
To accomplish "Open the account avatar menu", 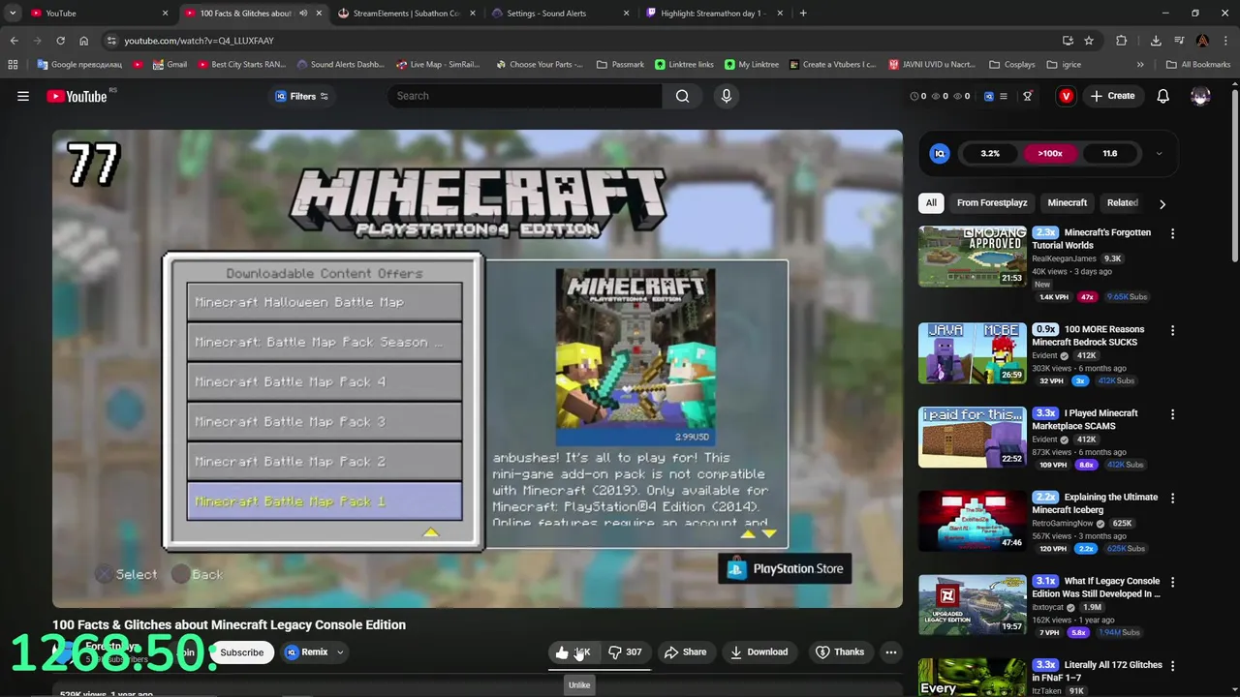I will [1200, 96].
